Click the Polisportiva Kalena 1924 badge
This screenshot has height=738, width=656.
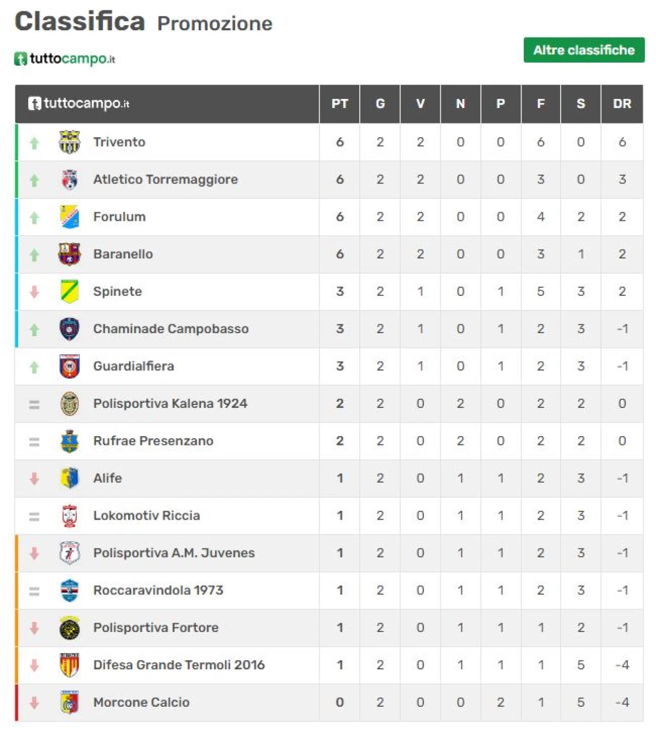tap(69, 404)
